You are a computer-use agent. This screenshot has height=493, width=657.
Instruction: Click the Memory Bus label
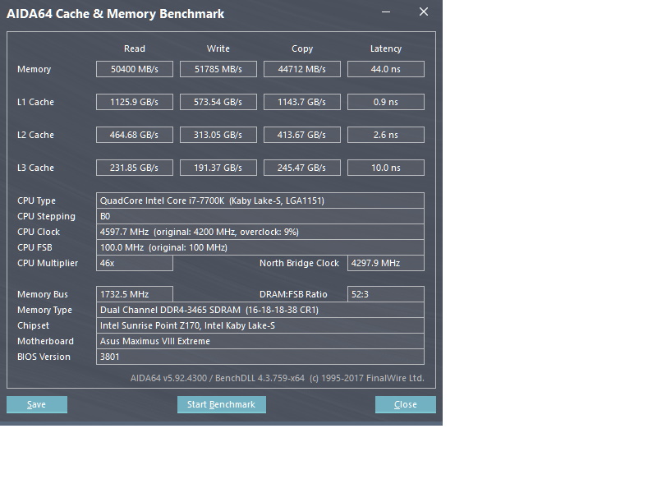43,294
